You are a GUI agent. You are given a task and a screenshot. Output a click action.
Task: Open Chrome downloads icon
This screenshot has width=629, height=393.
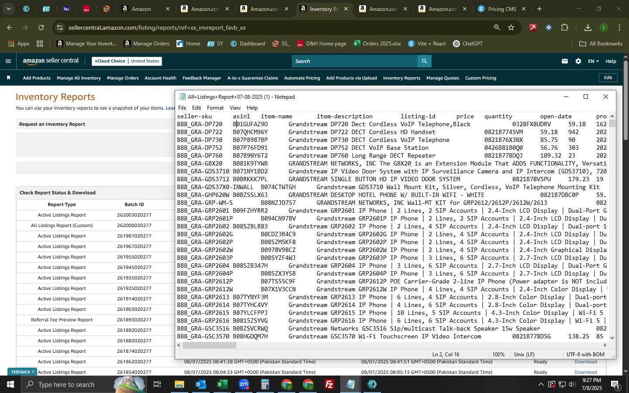point(588,28)
